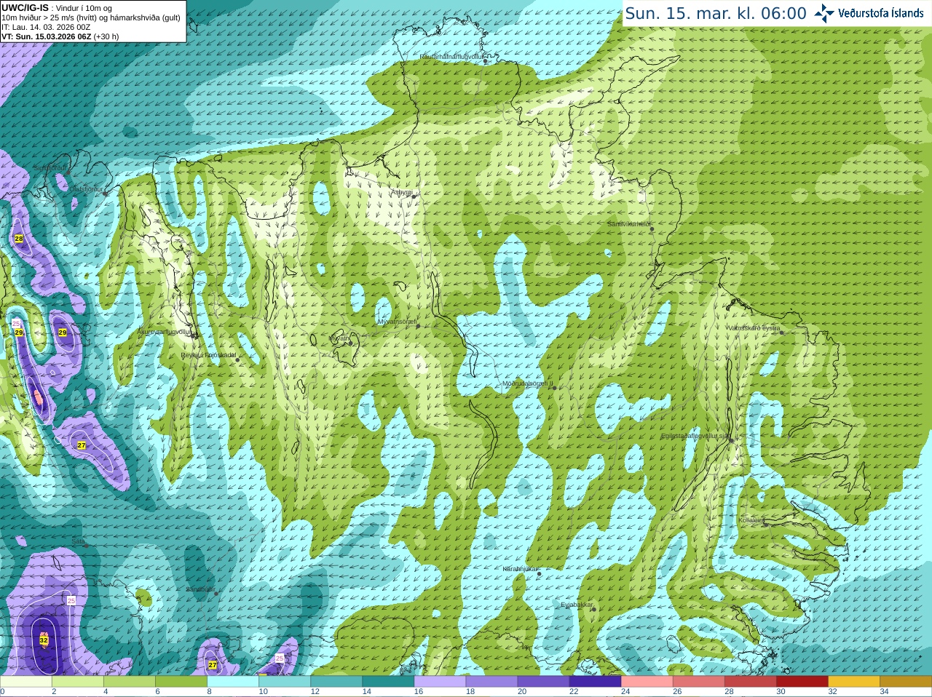Click the Sáta station label
The width and height of the screenshot is (932, 697).
point(78,541)
